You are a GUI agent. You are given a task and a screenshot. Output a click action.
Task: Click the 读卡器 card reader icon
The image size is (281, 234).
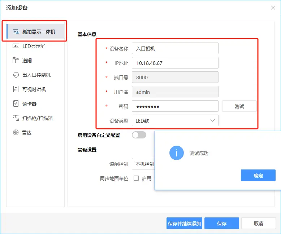point(16,104)
